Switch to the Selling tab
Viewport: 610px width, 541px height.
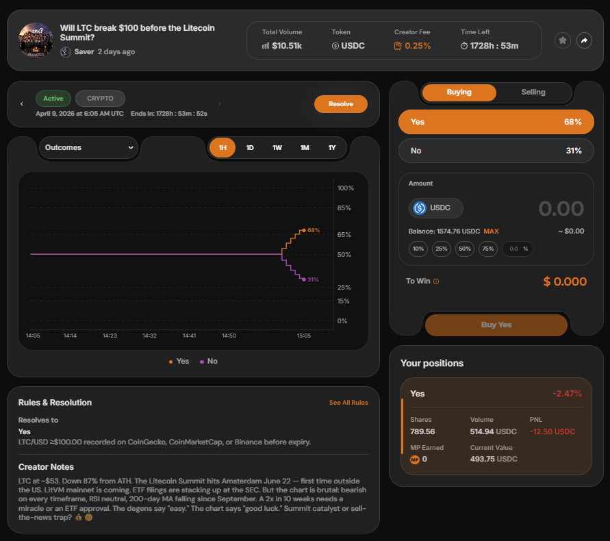tap(533, 92)
